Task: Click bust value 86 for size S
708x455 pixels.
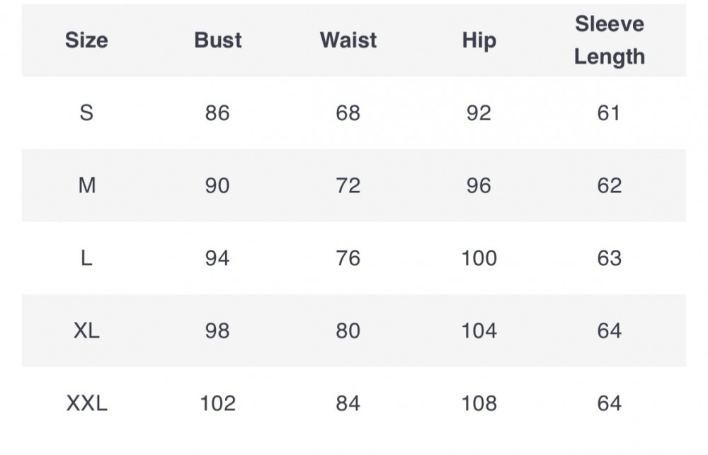Action: 217,113
